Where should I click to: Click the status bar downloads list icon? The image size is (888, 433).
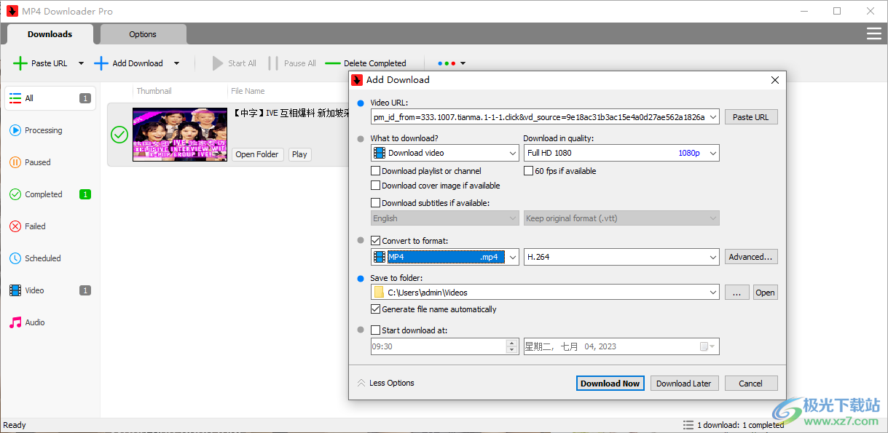[688, 425]
